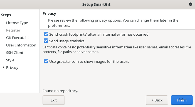
Task: Go to the License Type step
Action: tap(17, 23)
